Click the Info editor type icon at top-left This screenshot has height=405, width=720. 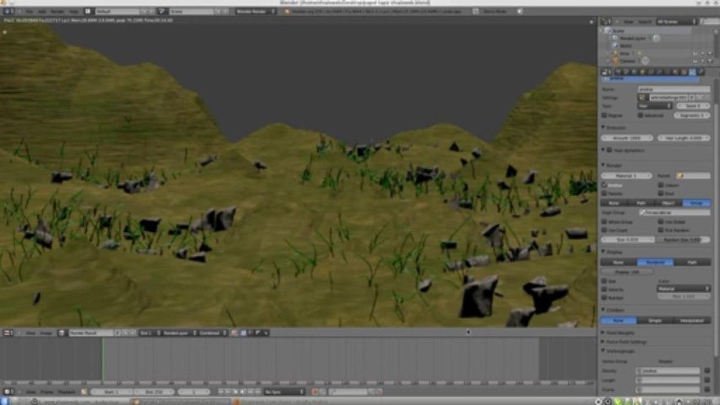tap(8, 11)
